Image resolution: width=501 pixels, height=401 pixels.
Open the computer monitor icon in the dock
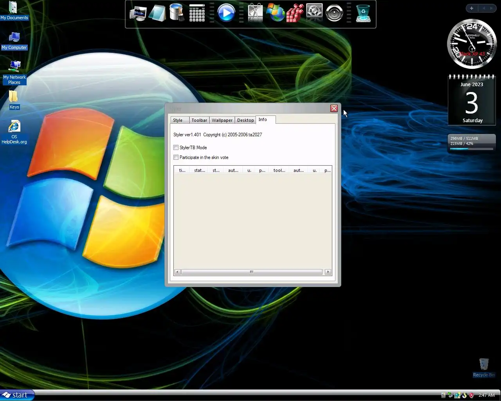click(138, 13)
